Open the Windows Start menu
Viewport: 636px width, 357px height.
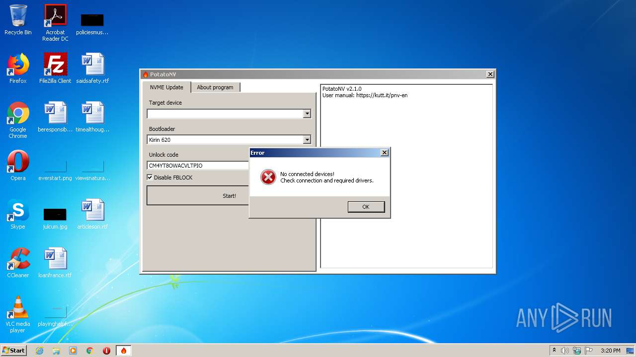click(14, 350)
